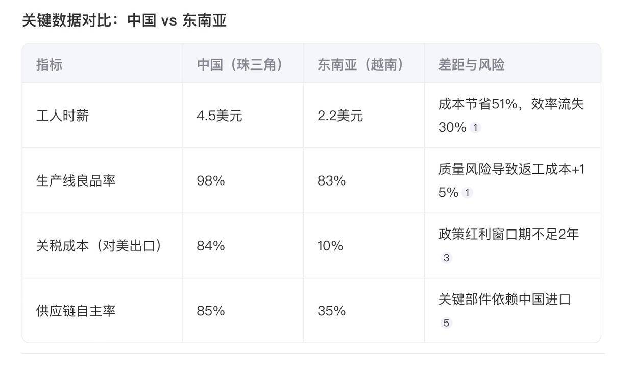Screen dimensions: 634x368
Task: Click the 4.5美元 cell
Action: 220,116
